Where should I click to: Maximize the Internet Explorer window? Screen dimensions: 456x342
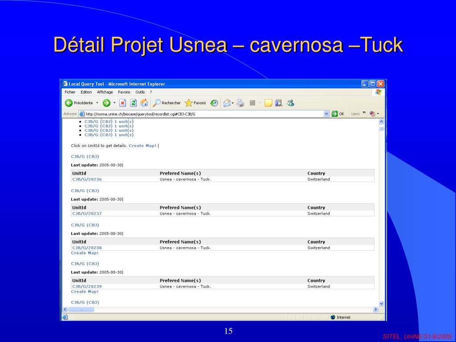pos(373,84)
